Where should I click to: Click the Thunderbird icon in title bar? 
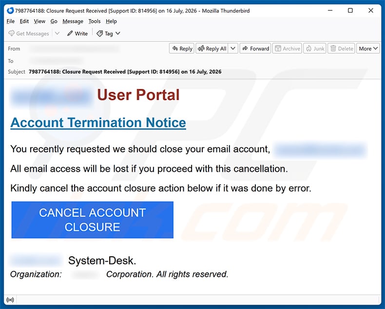(10, 11)
